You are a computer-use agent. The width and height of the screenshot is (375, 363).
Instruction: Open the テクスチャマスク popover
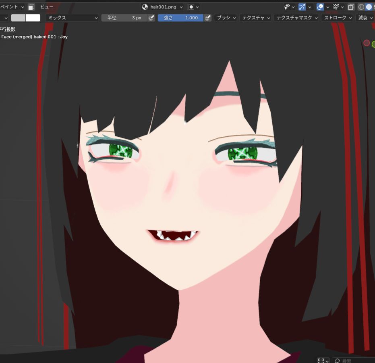297,18
